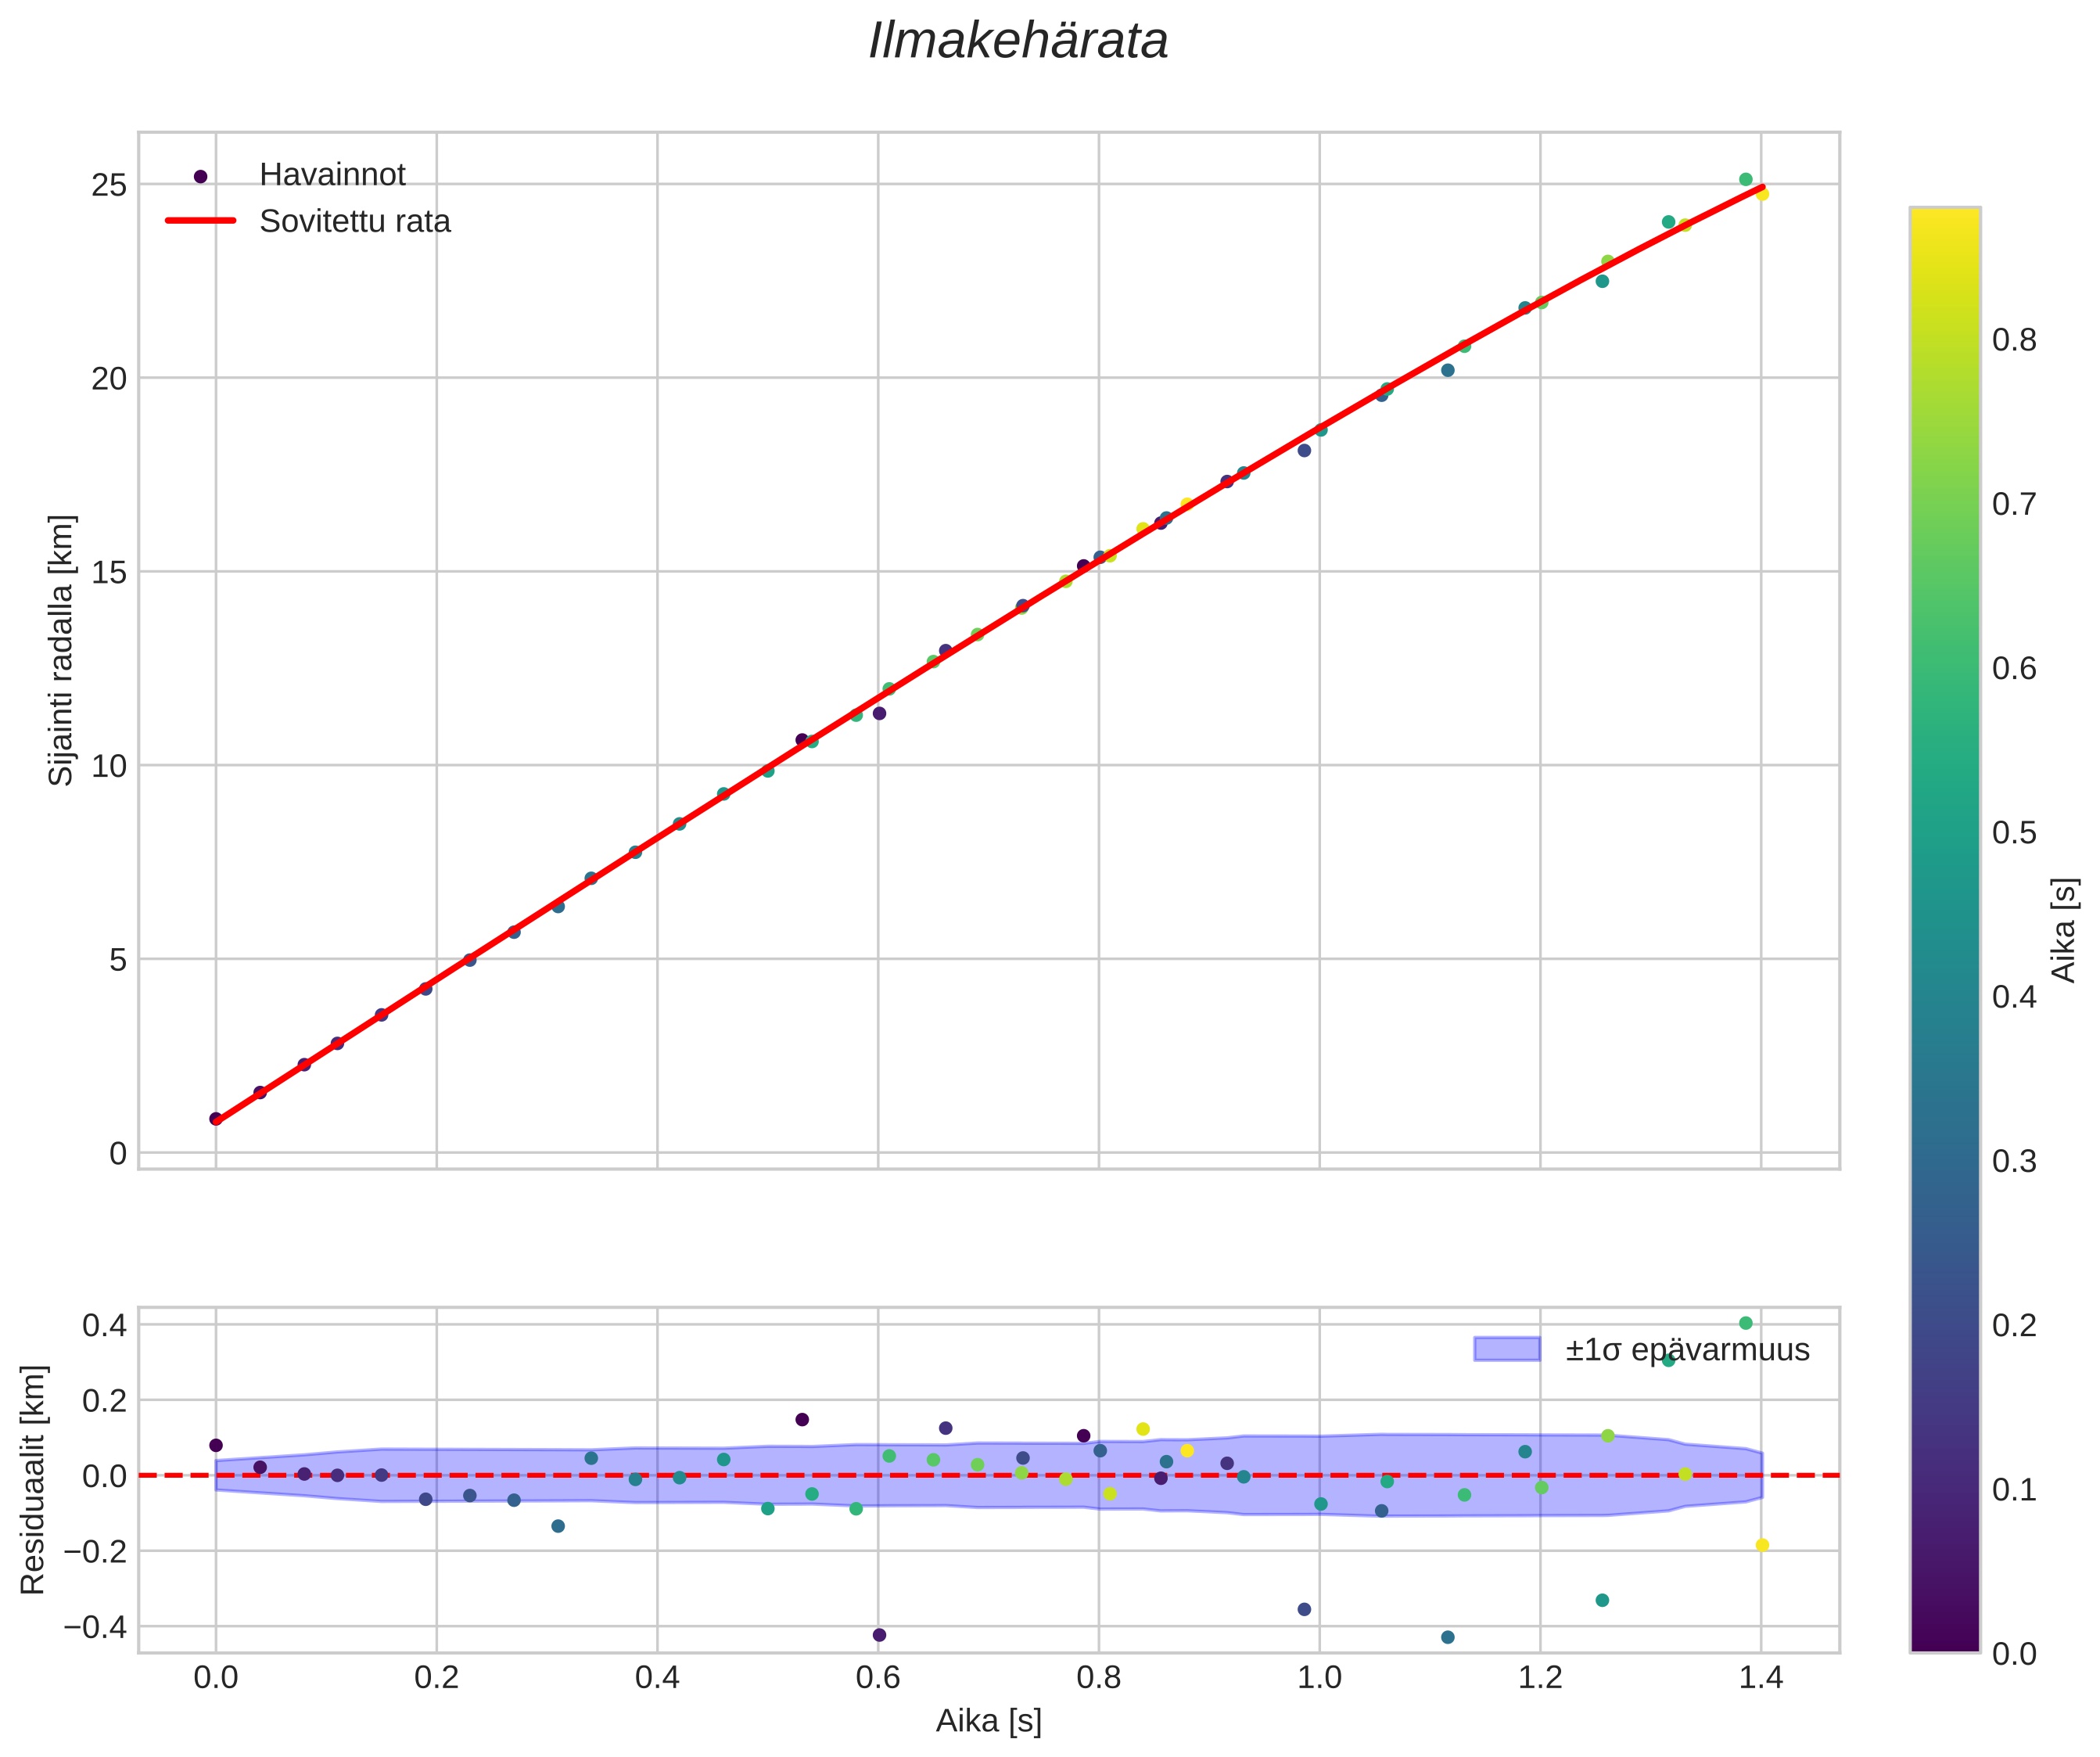Click the yellow residual point near -0.2 at 1.4 s

tap(1762, 1545)
